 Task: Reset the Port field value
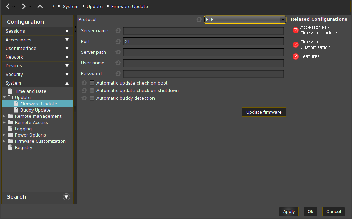point(118,42)
